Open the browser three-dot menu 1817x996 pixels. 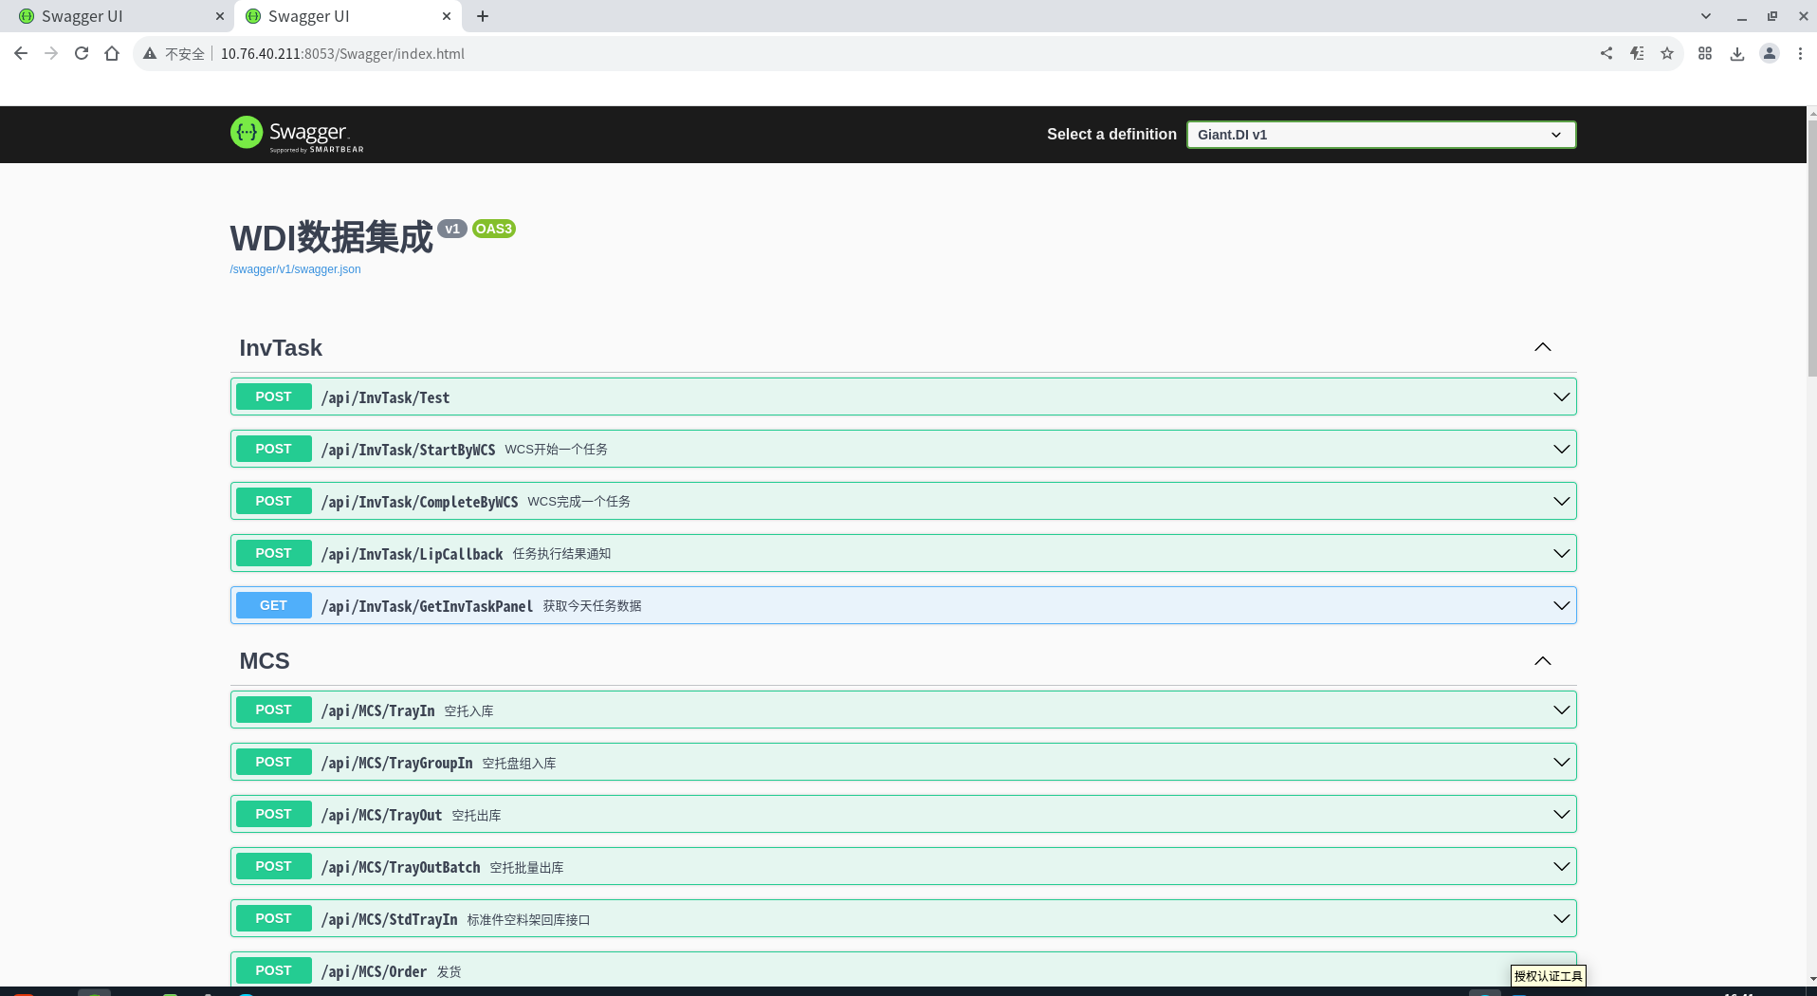click(1800, 54)
